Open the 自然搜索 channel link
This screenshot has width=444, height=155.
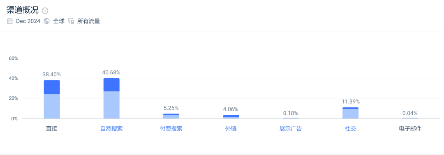click(x=111, y=129)
